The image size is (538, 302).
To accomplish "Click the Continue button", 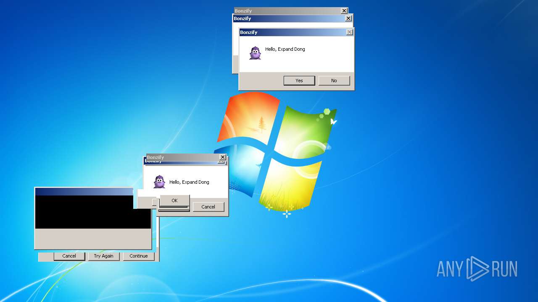I will 139,256.
